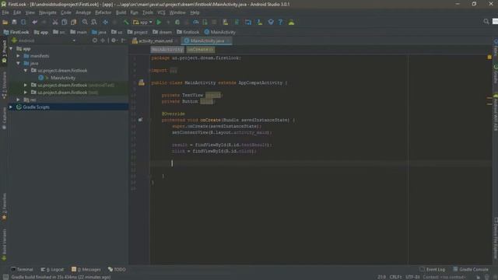498x280 pixels.
Task: Click override gutter icon beside onCreate
Action: 140,120
